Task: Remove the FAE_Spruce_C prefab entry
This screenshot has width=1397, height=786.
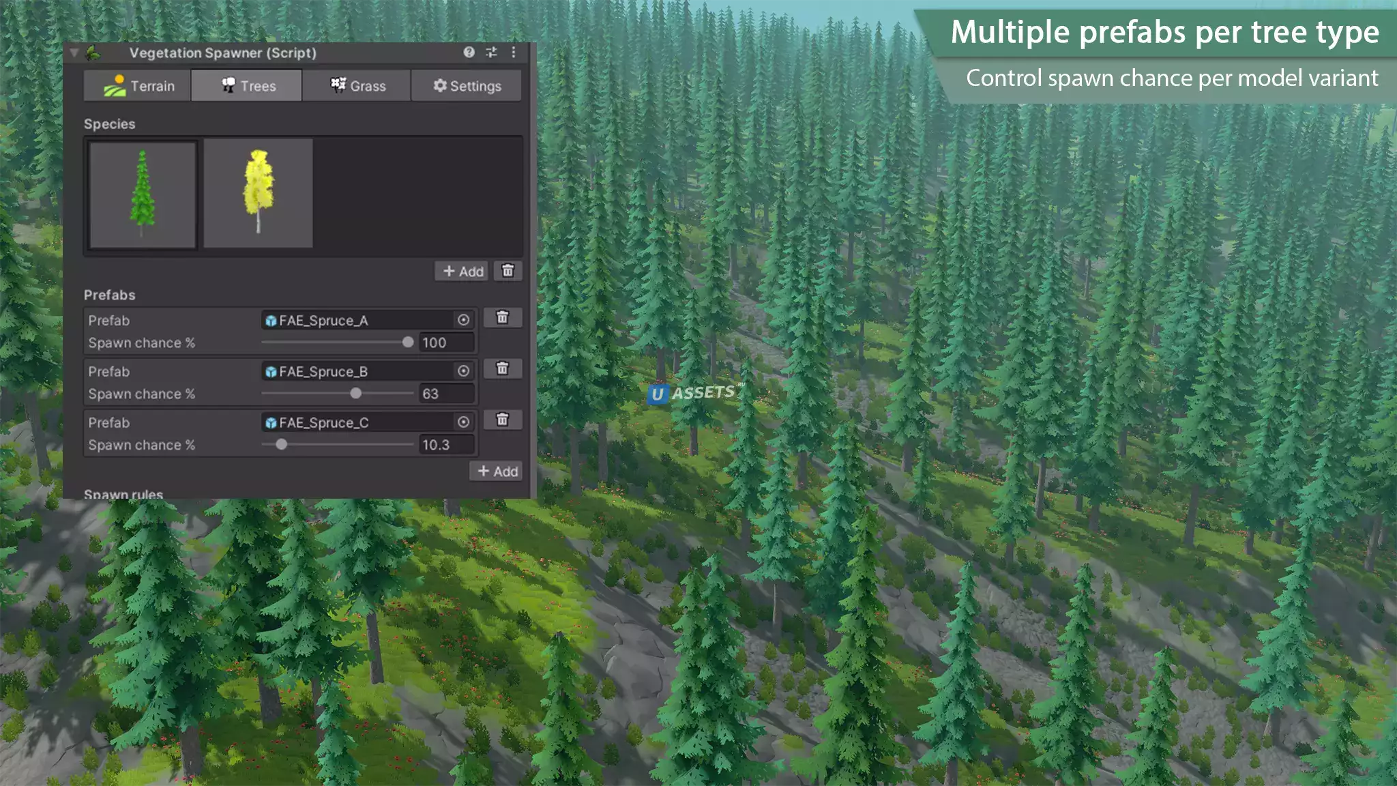Action: pyautogui.click(x=503, y=420)
